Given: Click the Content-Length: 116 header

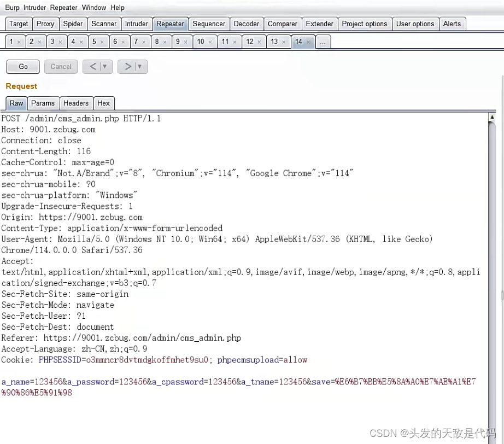Looking at the screenshot, I should pyautogui.click(x=46, y=151).
